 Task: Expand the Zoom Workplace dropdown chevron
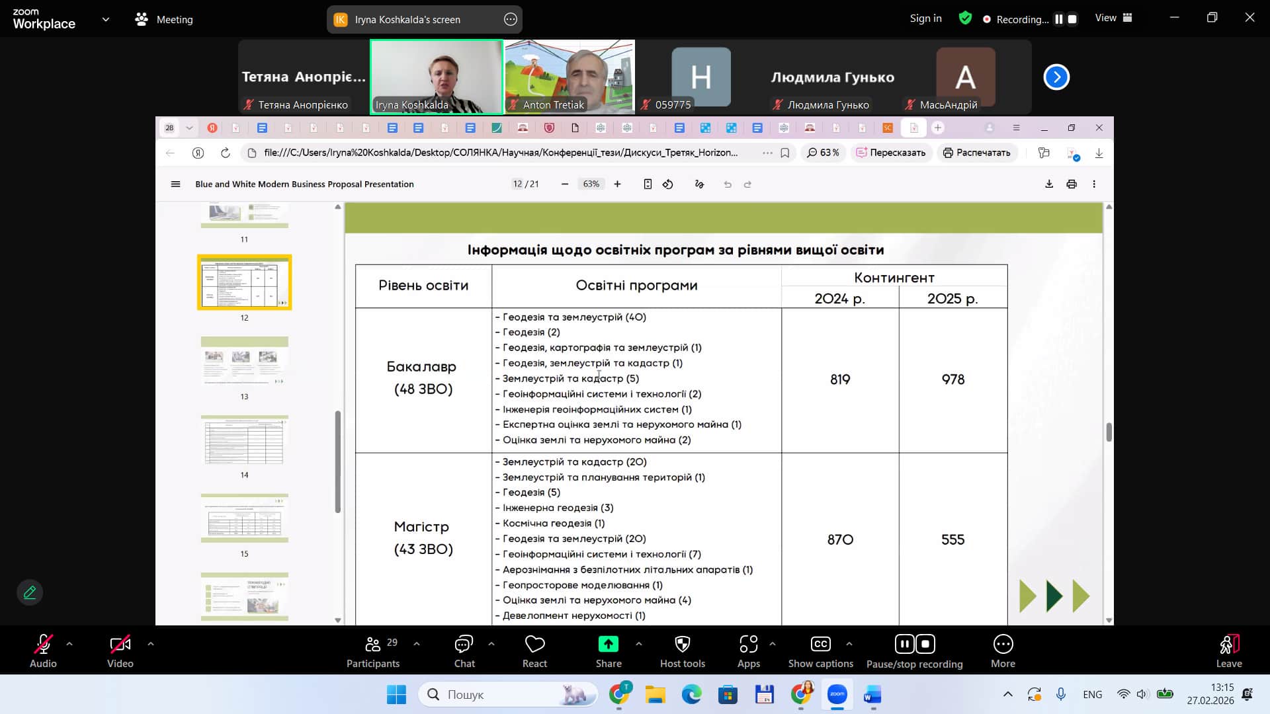pyautogui.click(x=106, y=20)
